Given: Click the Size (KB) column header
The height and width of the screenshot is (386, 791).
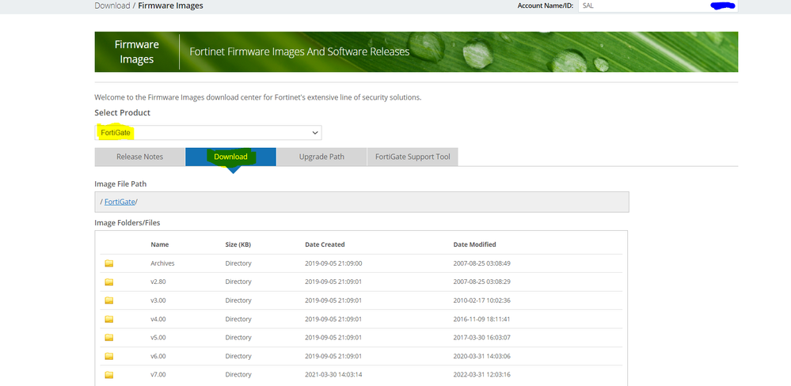Looking at the screenshot, I should 238,244.
